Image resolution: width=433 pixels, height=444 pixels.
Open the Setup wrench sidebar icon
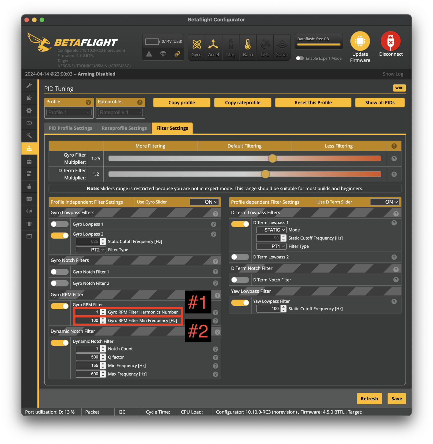click(29, 86)
